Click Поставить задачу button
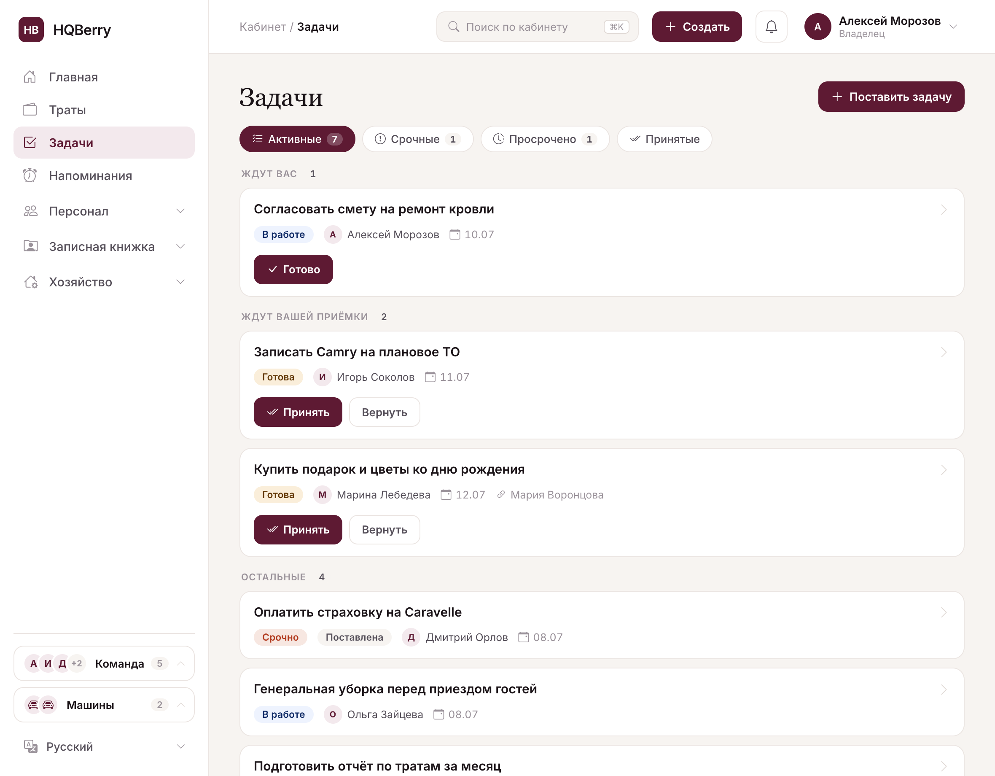Image resolution: width=995 pixels, height=776 pixels. (x=891, y=97)
